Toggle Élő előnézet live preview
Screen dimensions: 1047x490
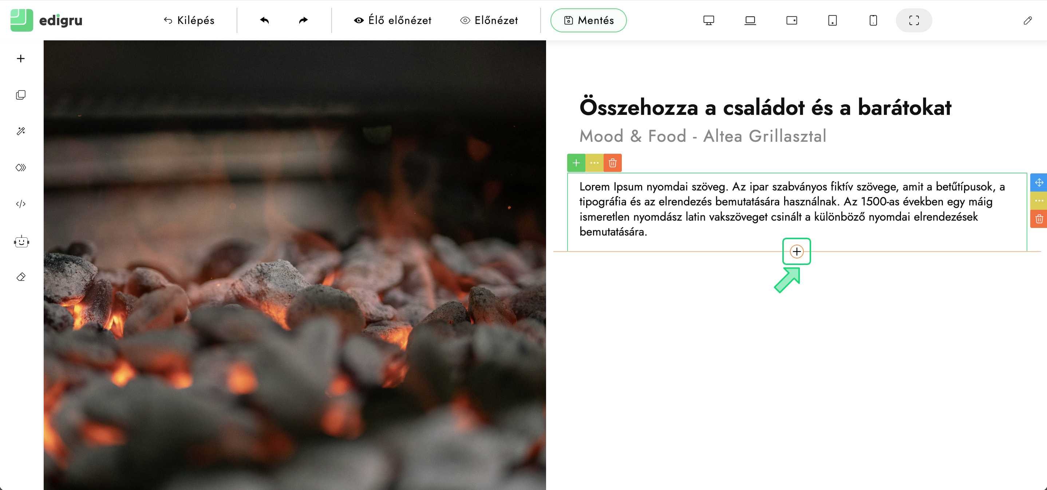pos(392,20)
